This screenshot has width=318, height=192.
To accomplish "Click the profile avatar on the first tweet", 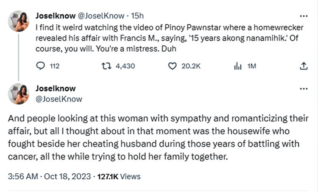I will [18, 21].
